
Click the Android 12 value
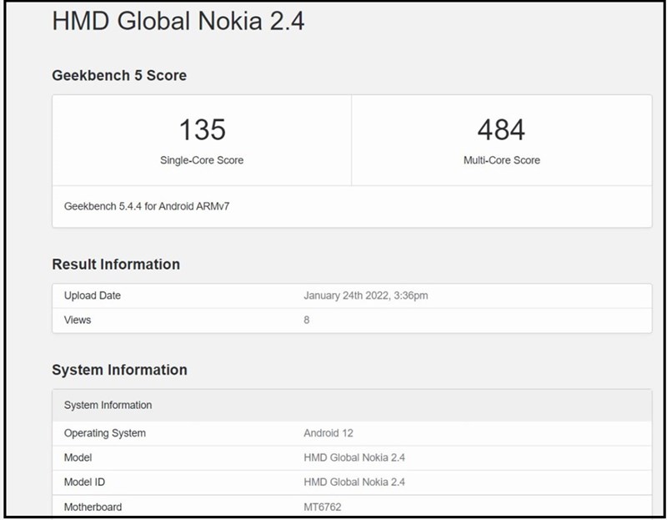[x=328, y=433]
